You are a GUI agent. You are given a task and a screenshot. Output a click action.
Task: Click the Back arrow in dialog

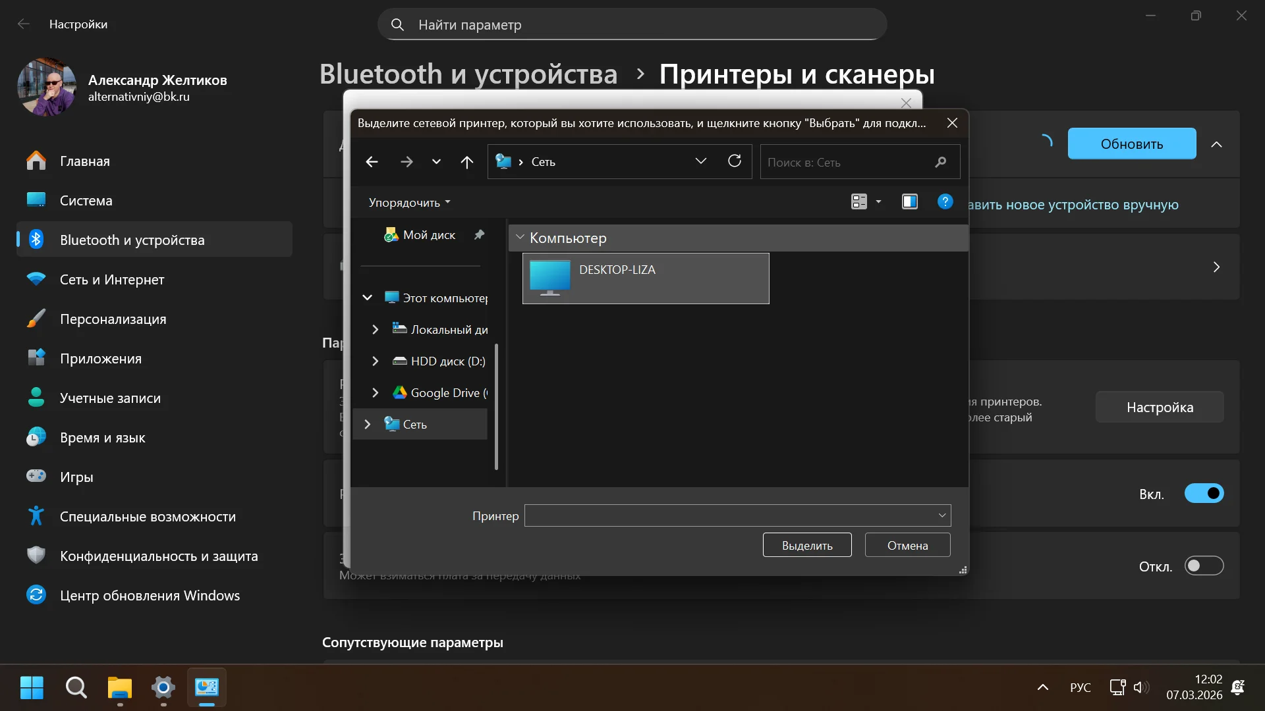(x=372, y=162)
